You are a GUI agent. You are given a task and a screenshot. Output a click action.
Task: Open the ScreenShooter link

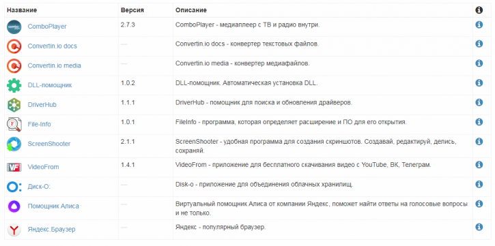pyautogui.click(x=49, y=144)
